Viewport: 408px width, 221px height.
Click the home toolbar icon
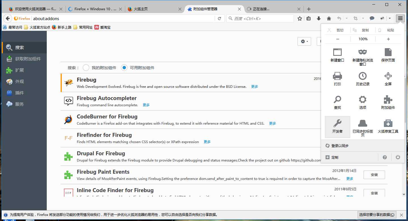pyautogui.click(x=329, y=18)
